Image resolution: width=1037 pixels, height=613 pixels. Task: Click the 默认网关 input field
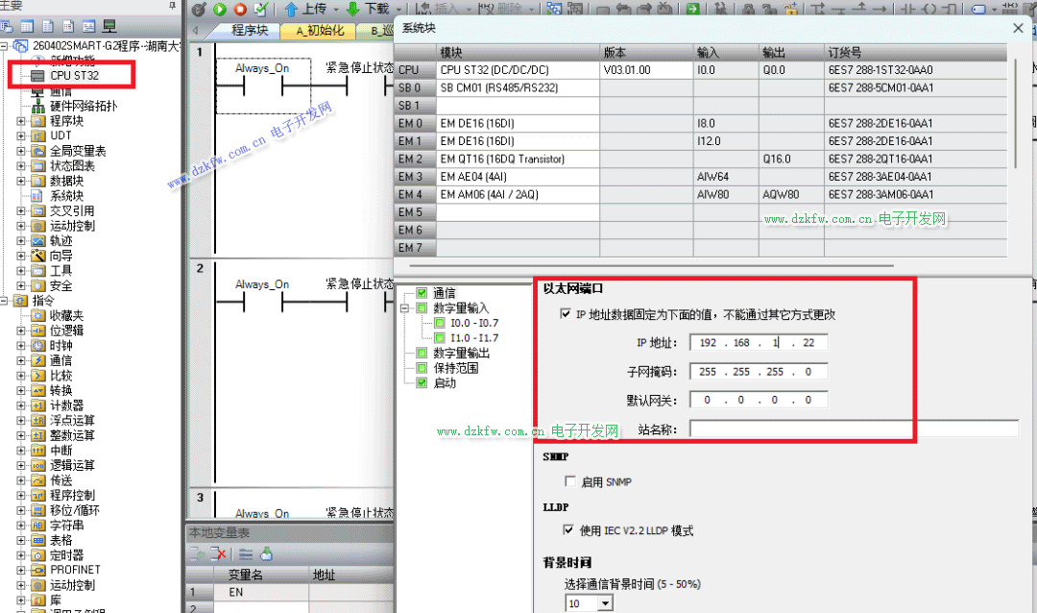[x=758, y=400]
